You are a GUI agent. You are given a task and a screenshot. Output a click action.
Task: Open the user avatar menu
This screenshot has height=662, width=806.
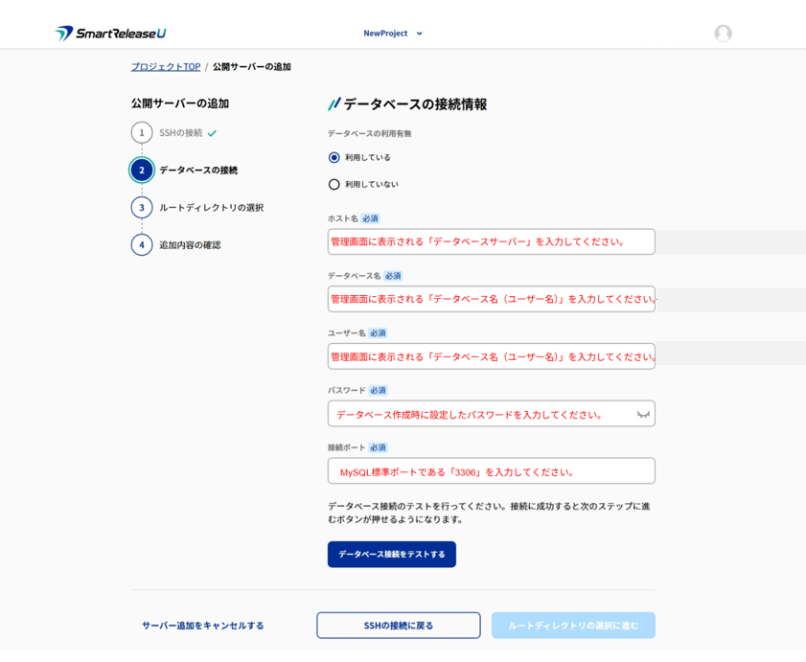pos(723,34)
